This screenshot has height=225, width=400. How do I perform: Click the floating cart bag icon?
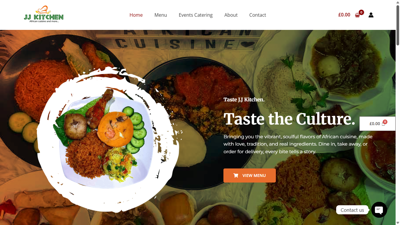(x=383, y=124)
